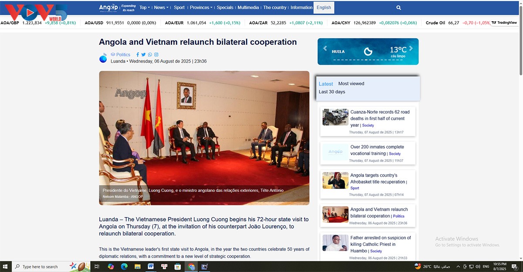The image size is (523, 272).
Task: Share article via Twitter icon
Action: click(x=143, y=55)
